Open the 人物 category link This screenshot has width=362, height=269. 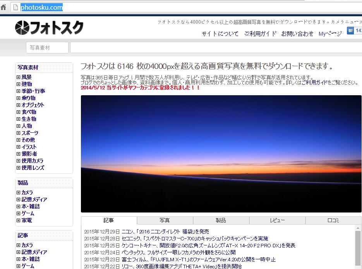tap(27, 126)
